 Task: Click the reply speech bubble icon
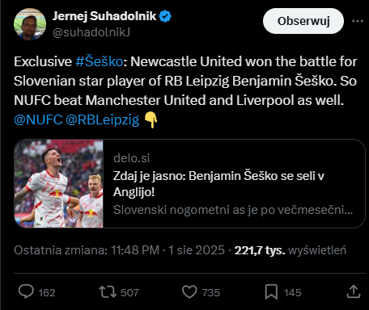[26, 291]
